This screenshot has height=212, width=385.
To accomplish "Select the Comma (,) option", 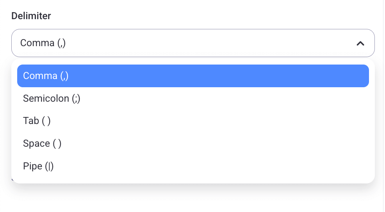I will (x=193, y=76).
